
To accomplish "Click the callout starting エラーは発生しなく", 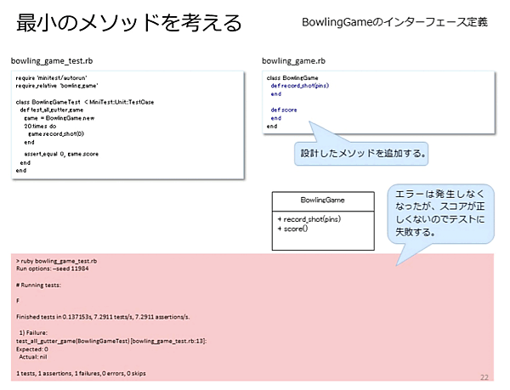I will pos(440,213).
